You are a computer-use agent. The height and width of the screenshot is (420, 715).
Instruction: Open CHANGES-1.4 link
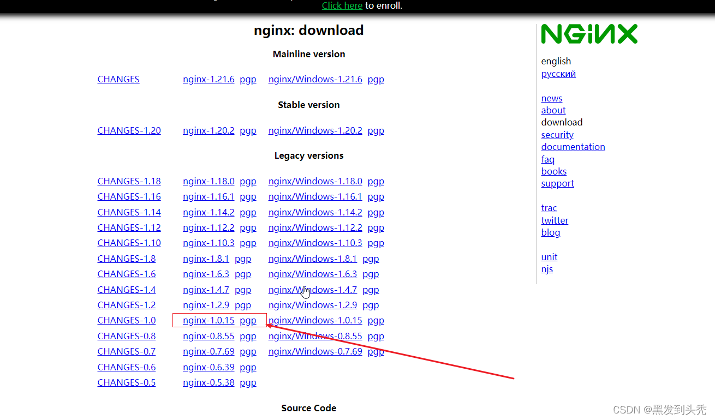tap(127, 290)
